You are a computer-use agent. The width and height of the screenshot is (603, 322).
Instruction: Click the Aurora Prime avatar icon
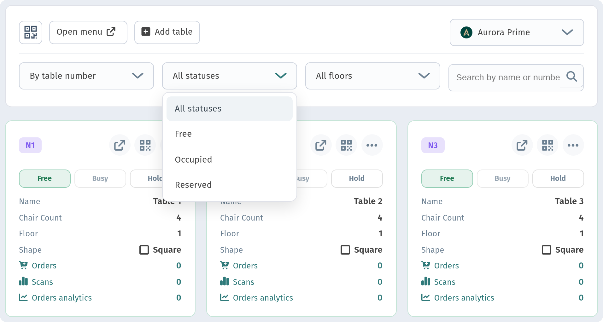point(466,32)
